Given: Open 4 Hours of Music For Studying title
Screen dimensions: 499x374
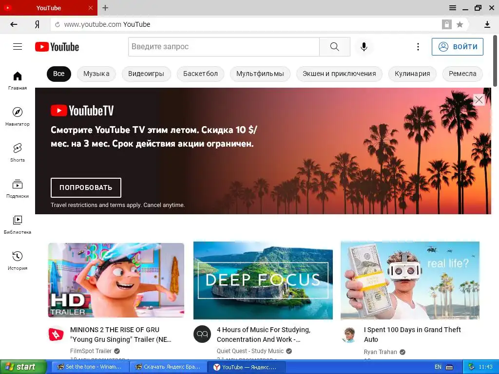Looking at the screenshot, I should click(264, 335).
